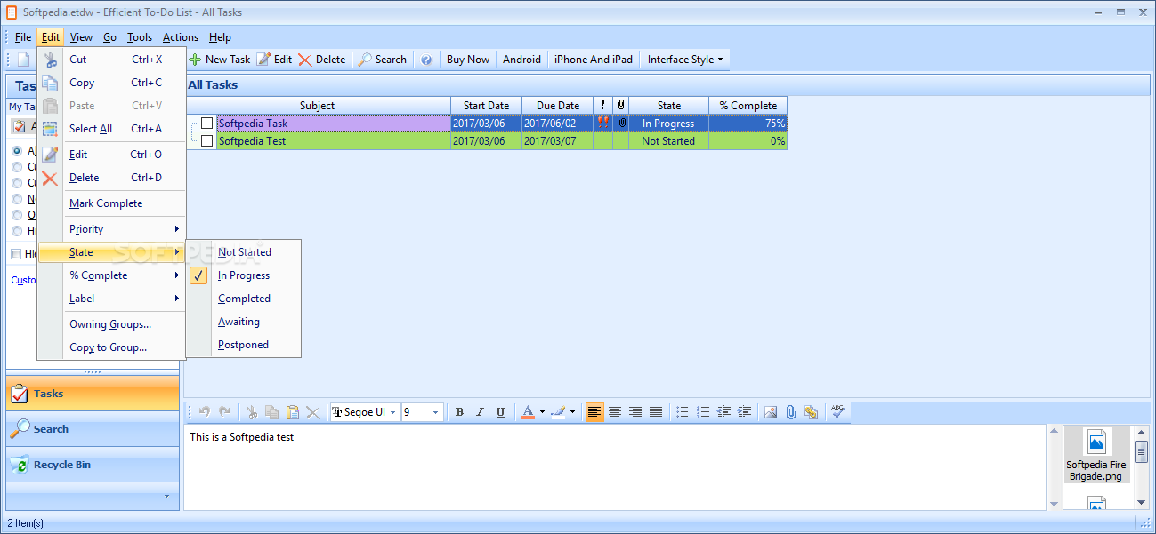Align note text right

(x=635, y=412)
